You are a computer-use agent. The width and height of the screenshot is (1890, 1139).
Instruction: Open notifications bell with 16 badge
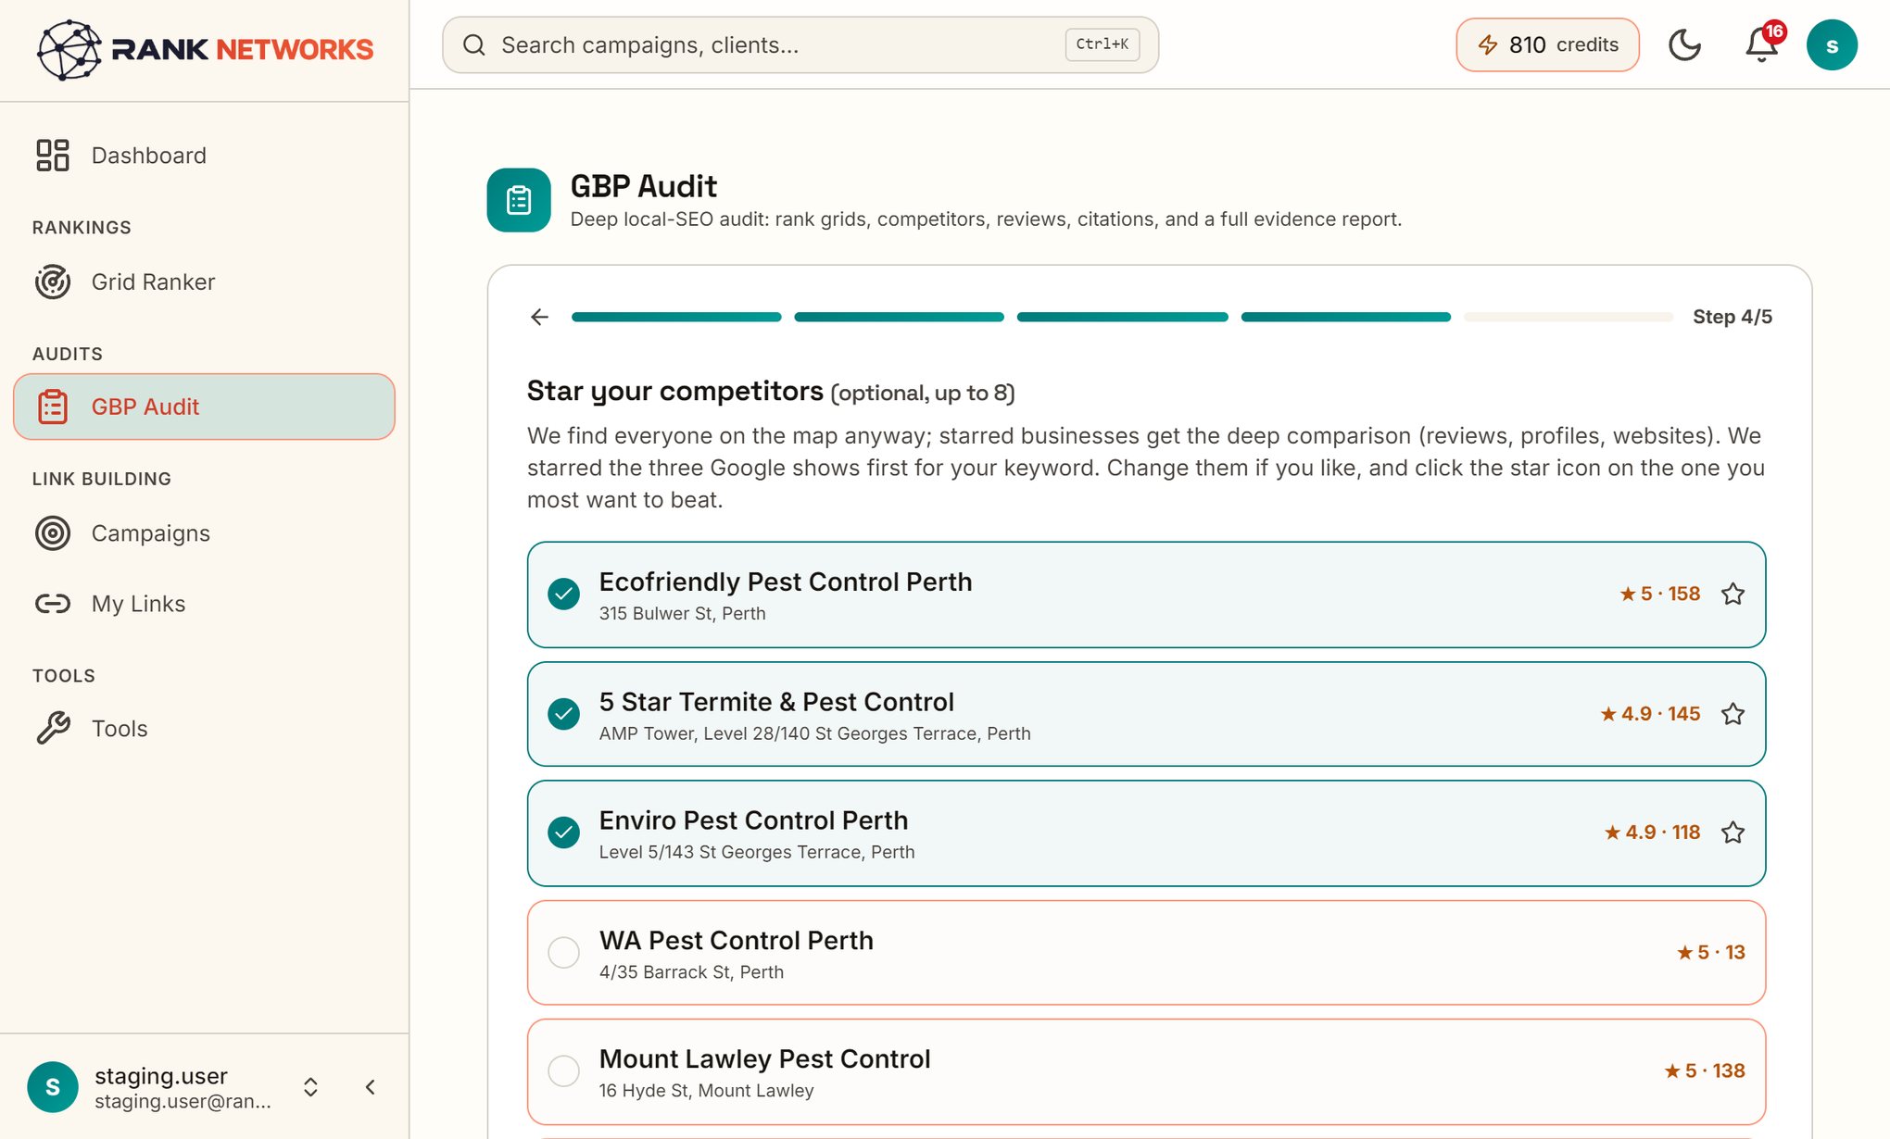[1761, 44]
